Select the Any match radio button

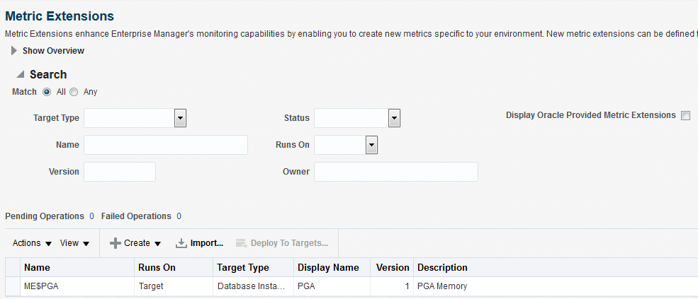(74, 92)
